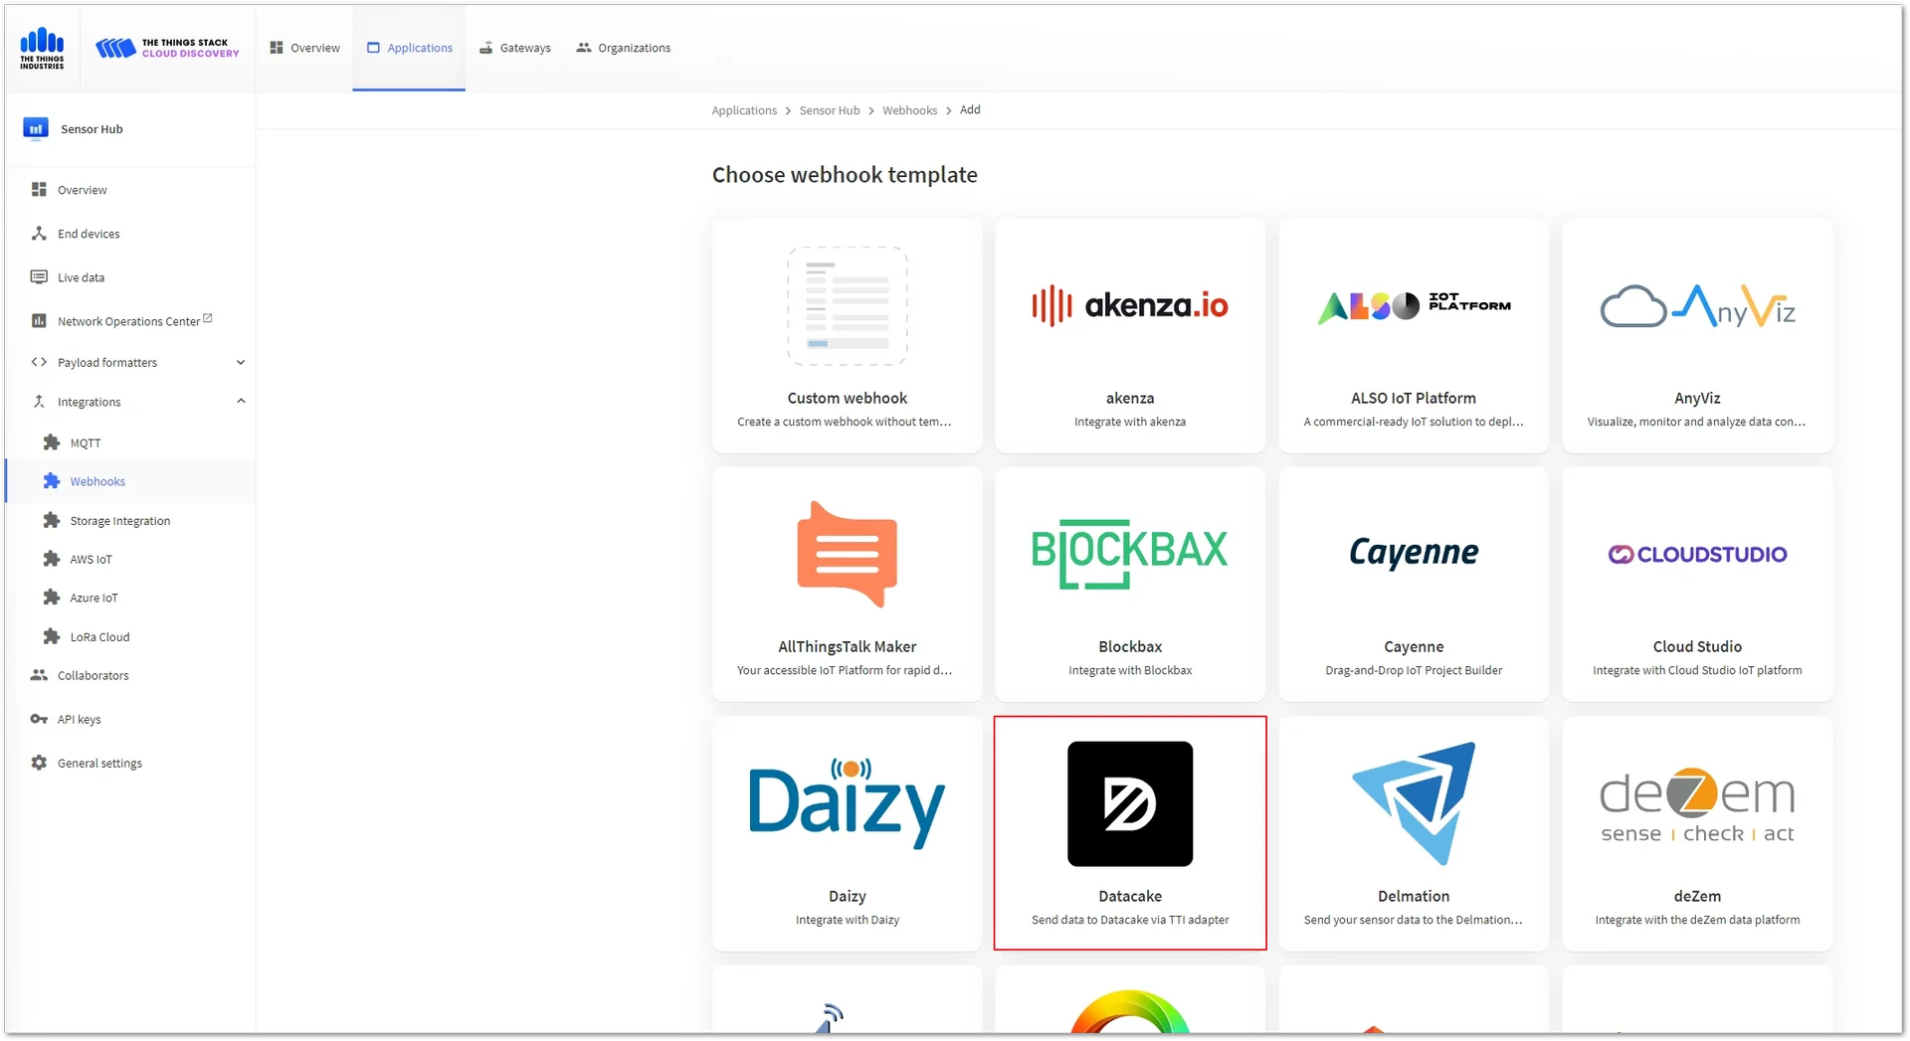Open the Datacake webhook template

pos(1130,833)
